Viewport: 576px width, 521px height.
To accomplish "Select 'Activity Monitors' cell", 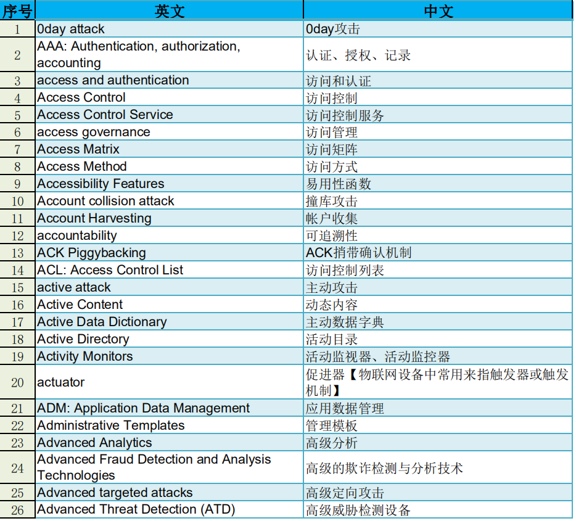I will [170, 356].
